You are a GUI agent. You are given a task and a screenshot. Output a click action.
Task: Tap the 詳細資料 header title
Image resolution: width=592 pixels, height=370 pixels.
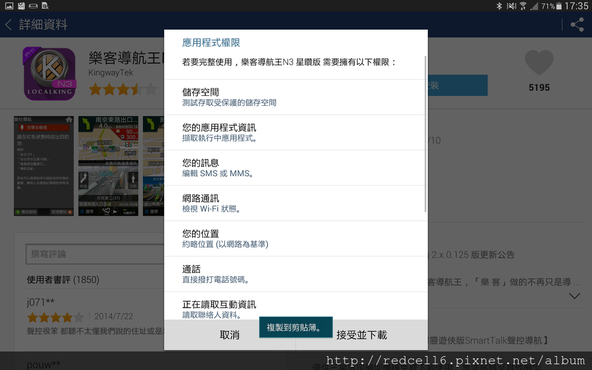[43, 24]
